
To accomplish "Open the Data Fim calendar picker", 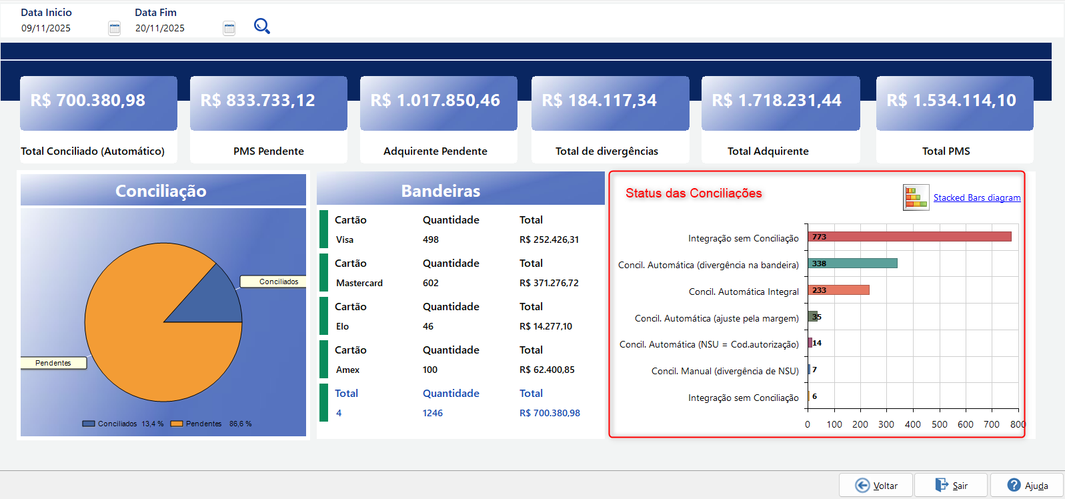I will click(229, 28).
